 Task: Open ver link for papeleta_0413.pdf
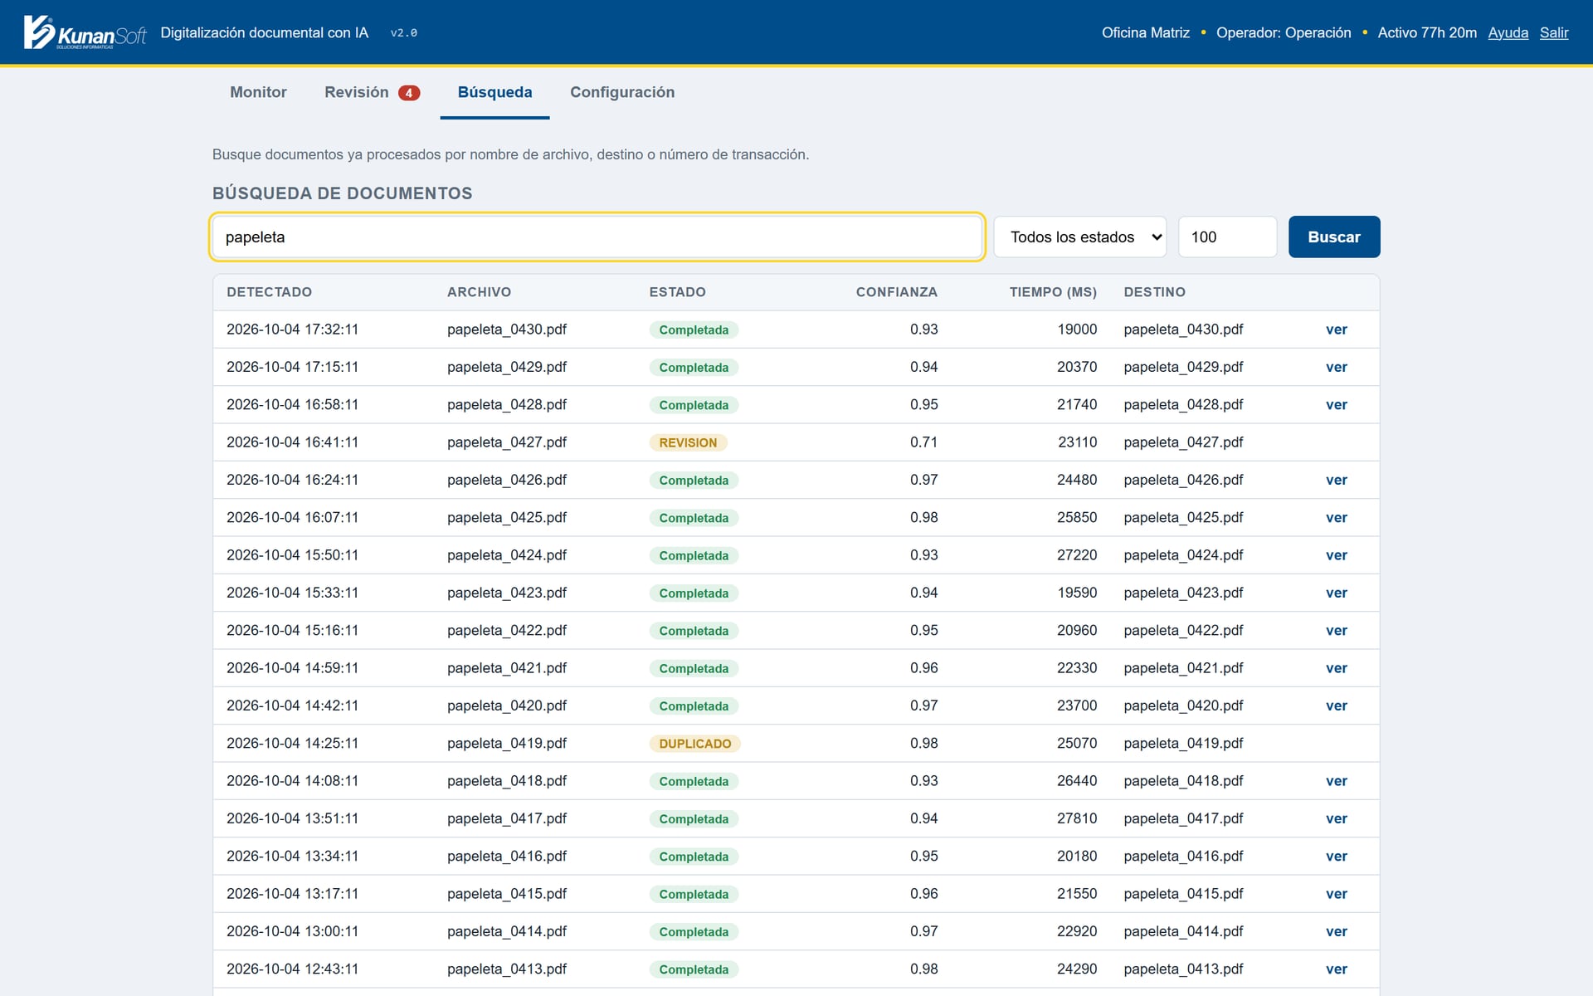pyautogui.click(x=1336, y=969)
